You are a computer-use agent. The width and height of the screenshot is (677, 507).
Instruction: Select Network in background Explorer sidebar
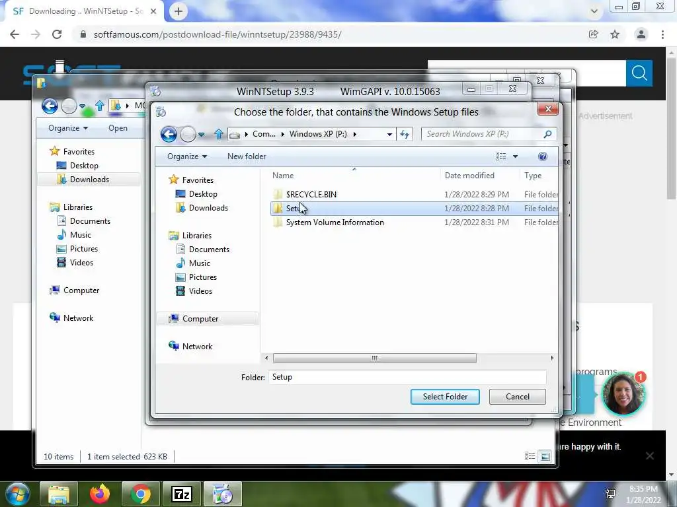click(x=78, y=318)
